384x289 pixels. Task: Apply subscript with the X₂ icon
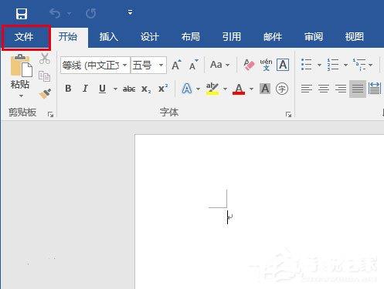coord(146,89)
